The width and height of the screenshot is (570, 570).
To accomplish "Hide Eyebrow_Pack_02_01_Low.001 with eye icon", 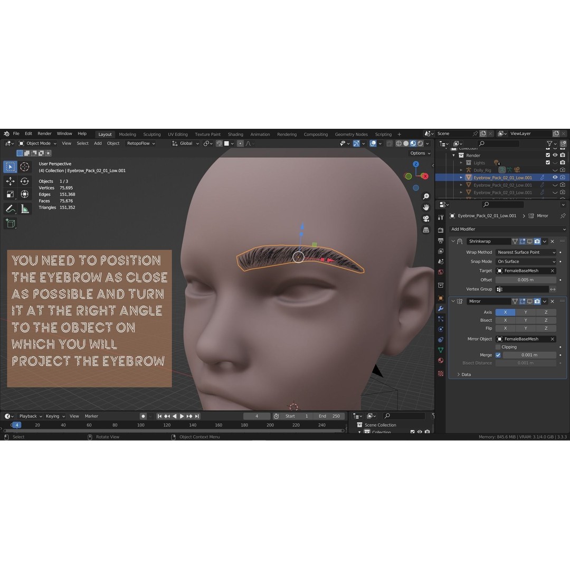I will pos(555,177).
